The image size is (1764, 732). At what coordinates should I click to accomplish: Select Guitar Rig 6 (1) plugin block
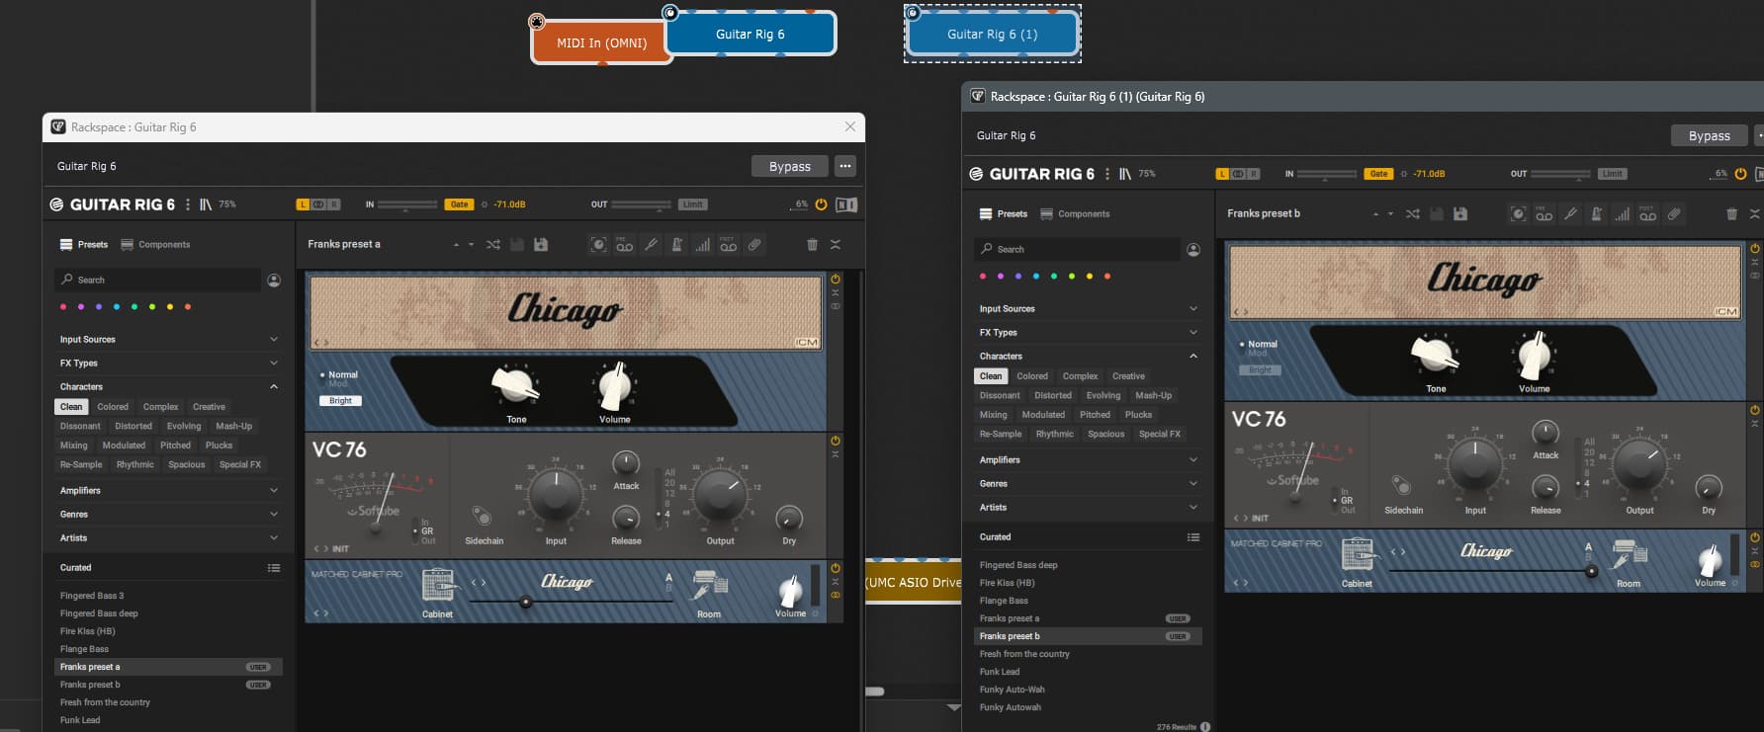pos(992,34)
